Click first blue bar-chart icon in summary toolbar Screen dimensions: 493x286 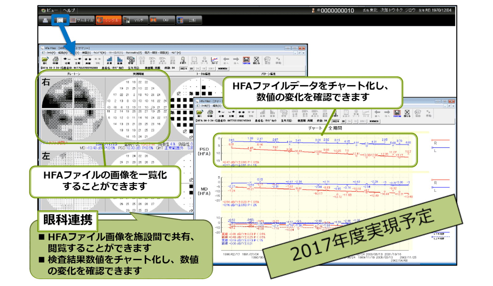tap(109, 60)
